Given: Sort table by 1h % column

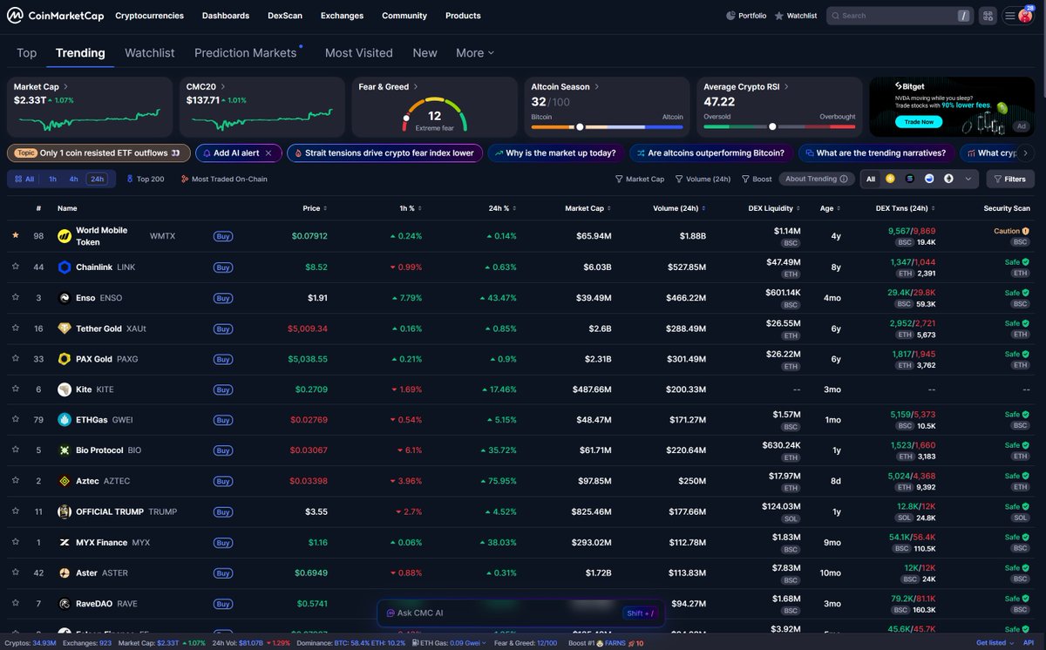Looking at the screenshot, I should [410, 208].
